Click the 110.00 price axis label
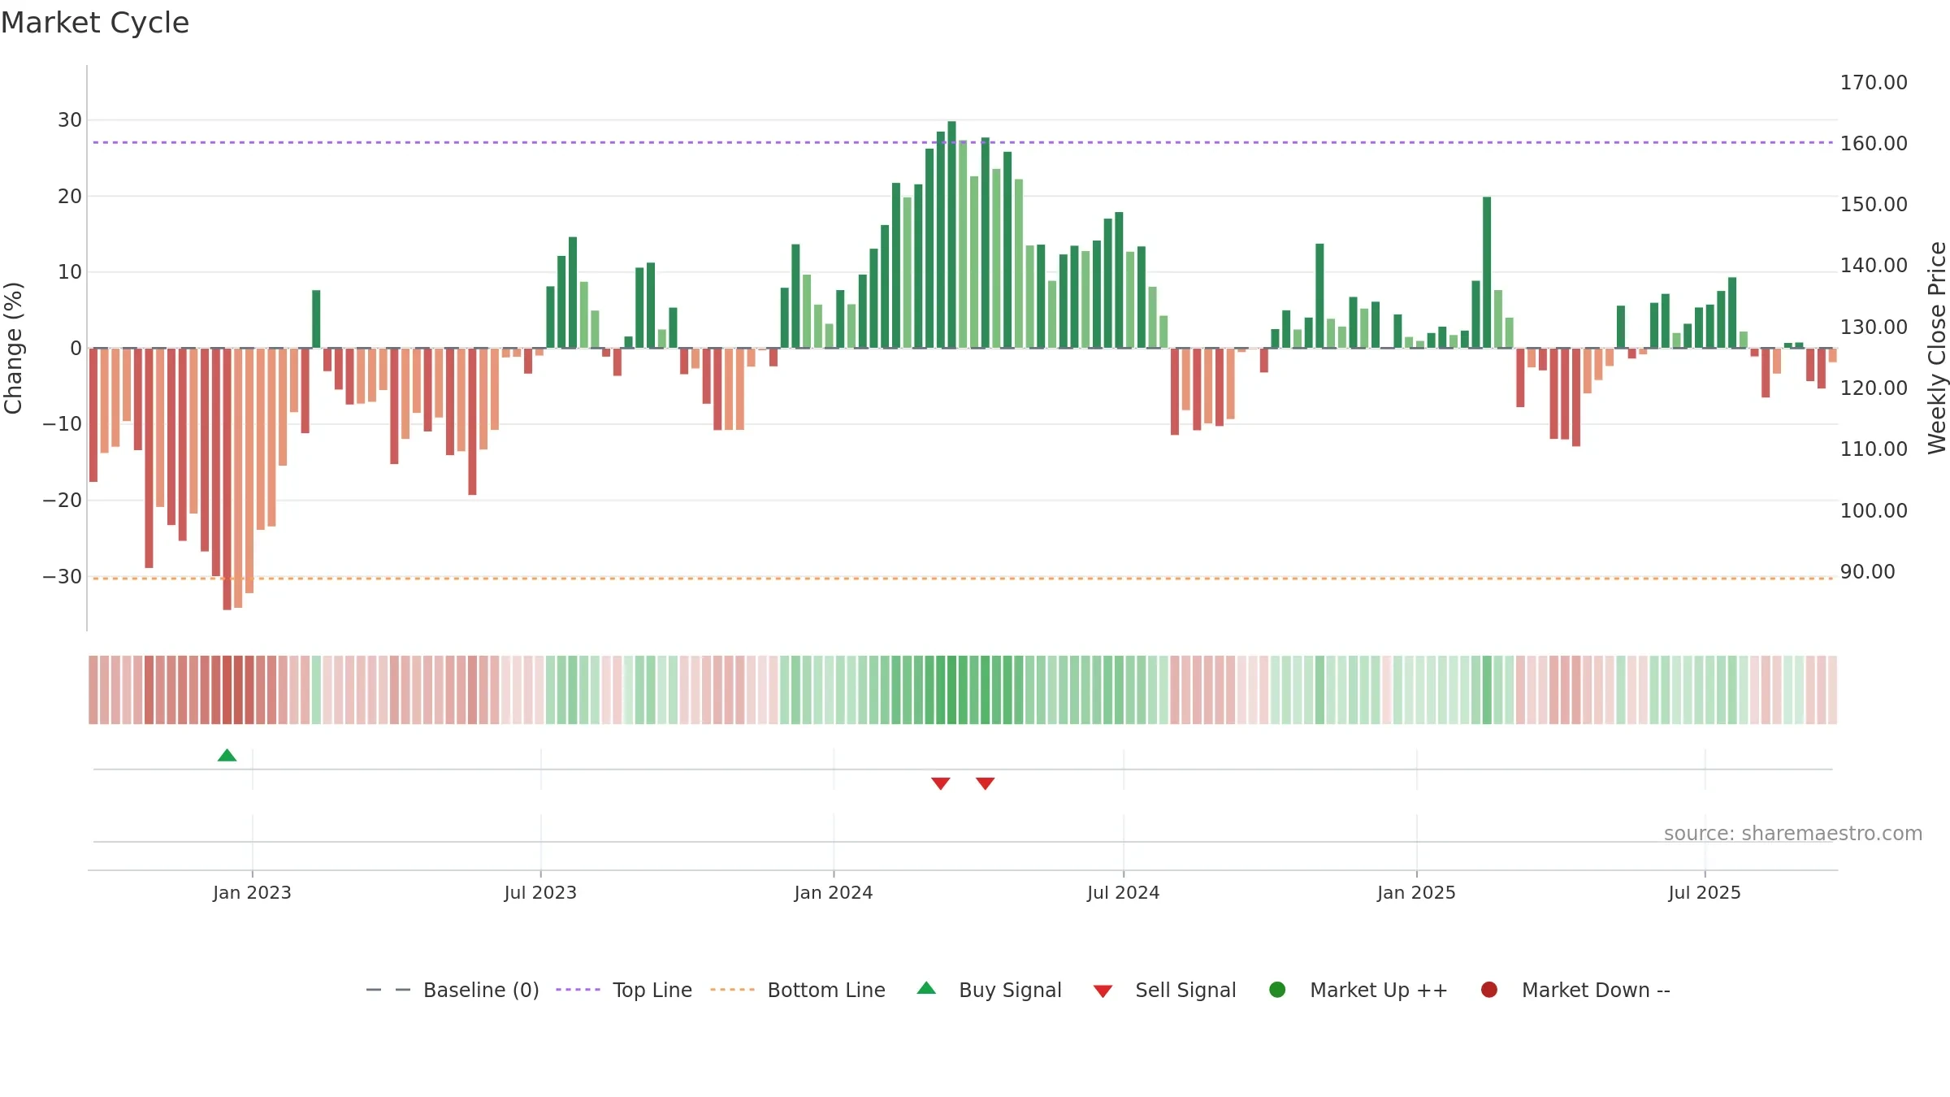This screenshot has width=1950, height=1097. click(x=1874, y=449)
